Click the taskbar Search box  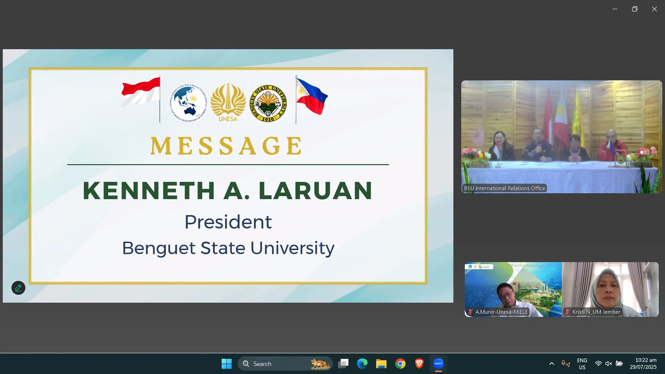point(285,364)
